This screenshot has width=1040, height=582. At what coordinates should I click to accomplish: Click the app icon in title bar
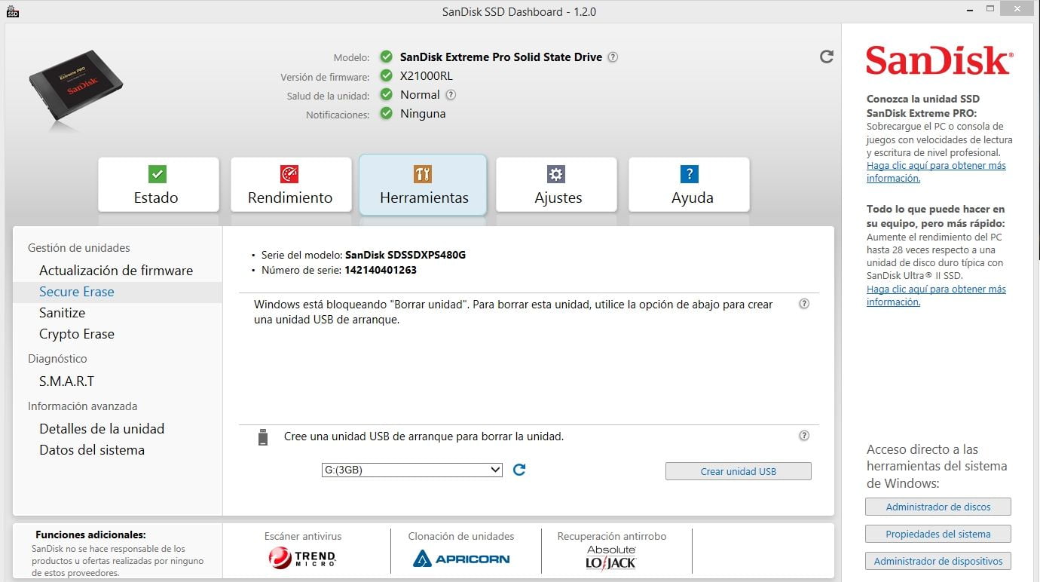12,11
